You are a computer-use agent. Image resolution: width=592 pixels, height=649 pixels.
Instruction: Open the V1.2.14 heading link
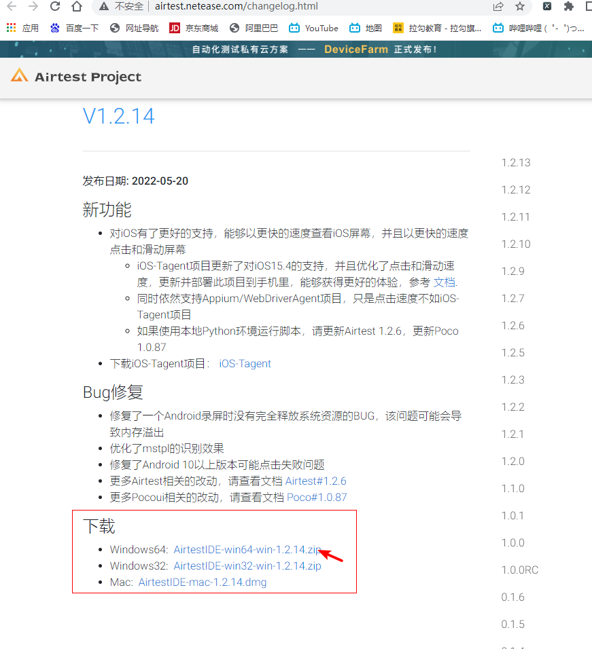(118, 116)
